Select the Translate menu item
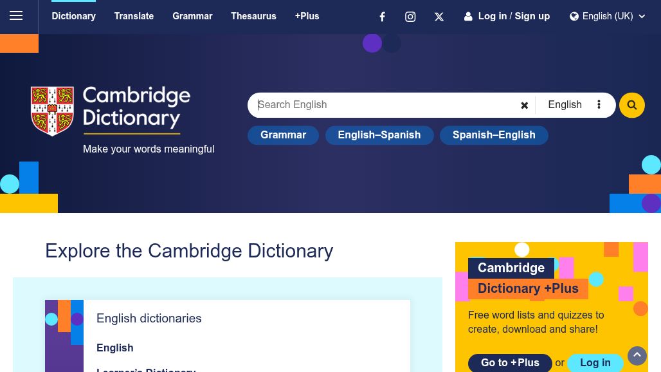 (134, 16)
